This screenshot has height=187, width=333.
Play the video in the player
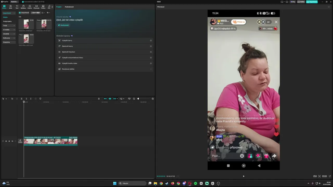pos(244,176)
